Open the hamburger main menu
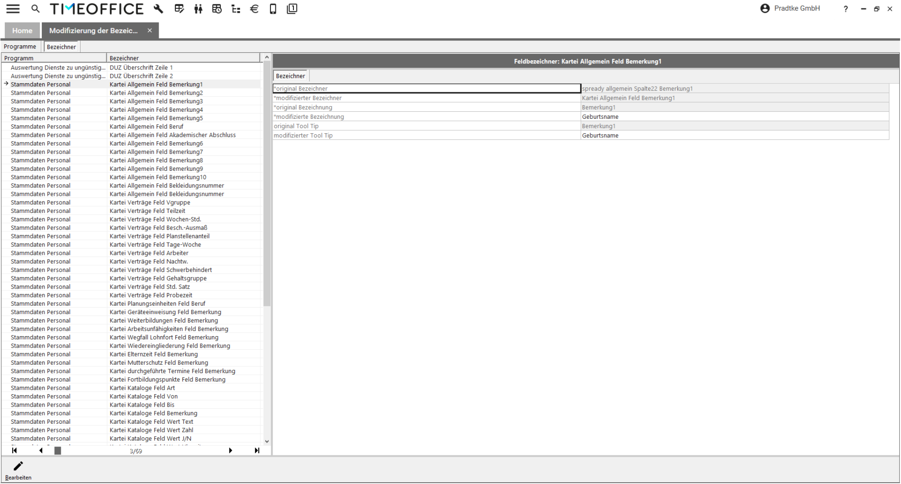 [13, 9]
